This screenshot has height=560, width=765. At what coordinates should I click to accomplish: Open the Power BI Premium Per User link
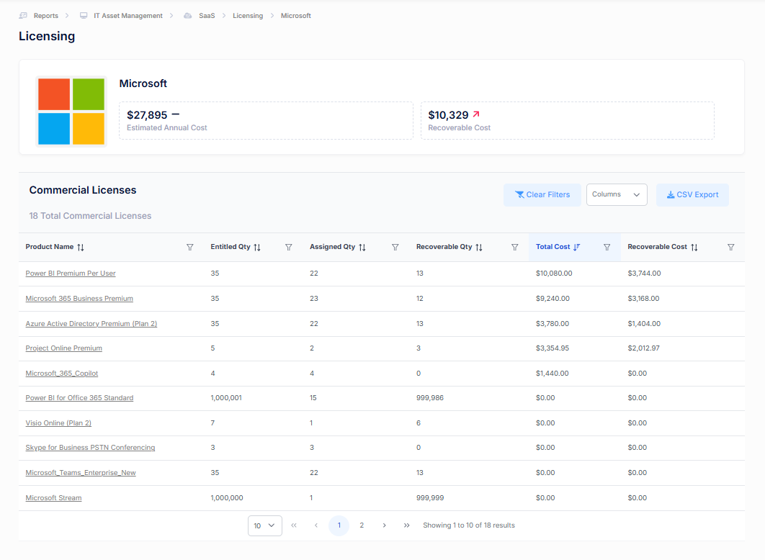(71, 274)
